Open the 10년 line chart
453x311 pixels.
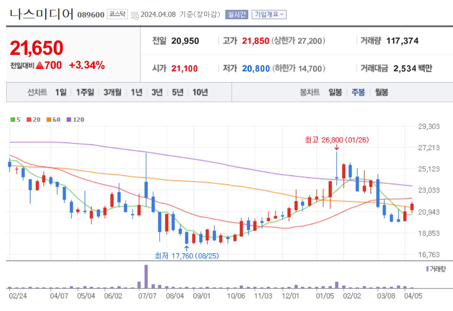200,92
